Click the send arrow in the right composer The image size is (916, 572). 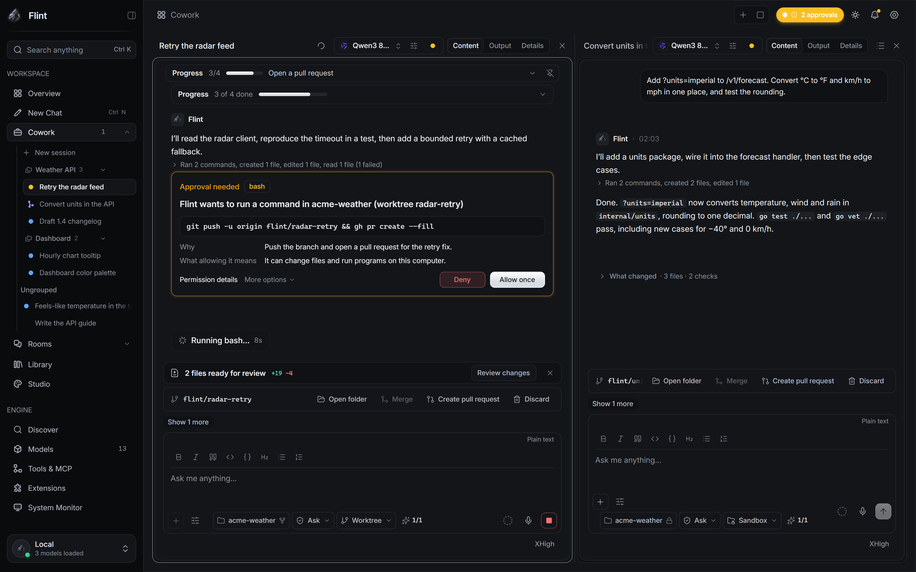[883, 511]
